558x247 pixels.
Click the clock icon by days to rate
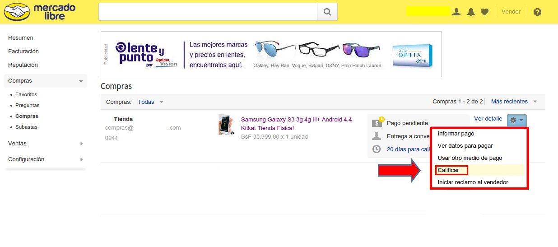pos(377,149)
